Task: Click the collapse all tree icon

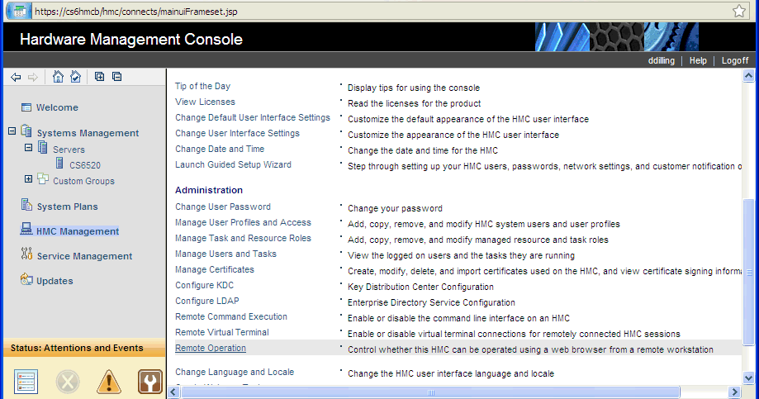Action: pyautogui.click(x=116, y=77)
